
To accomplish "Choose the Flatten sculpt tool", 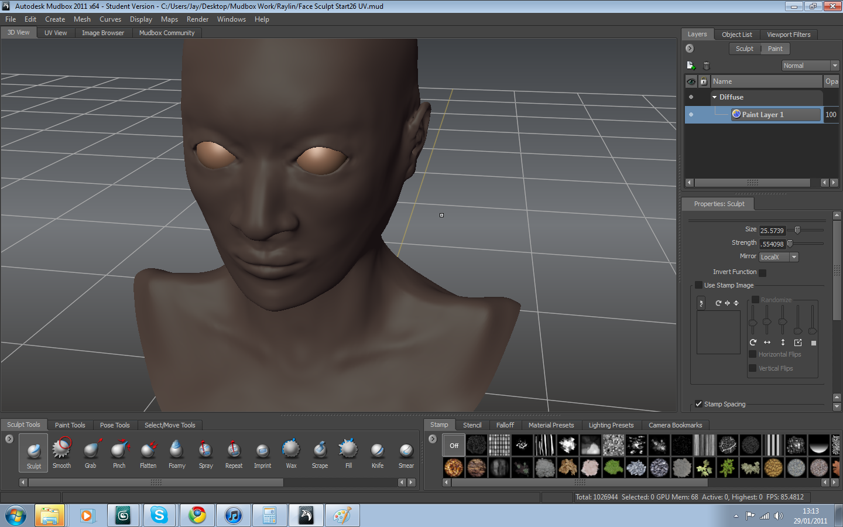I will pyautogui.click(x=148, y=451).
